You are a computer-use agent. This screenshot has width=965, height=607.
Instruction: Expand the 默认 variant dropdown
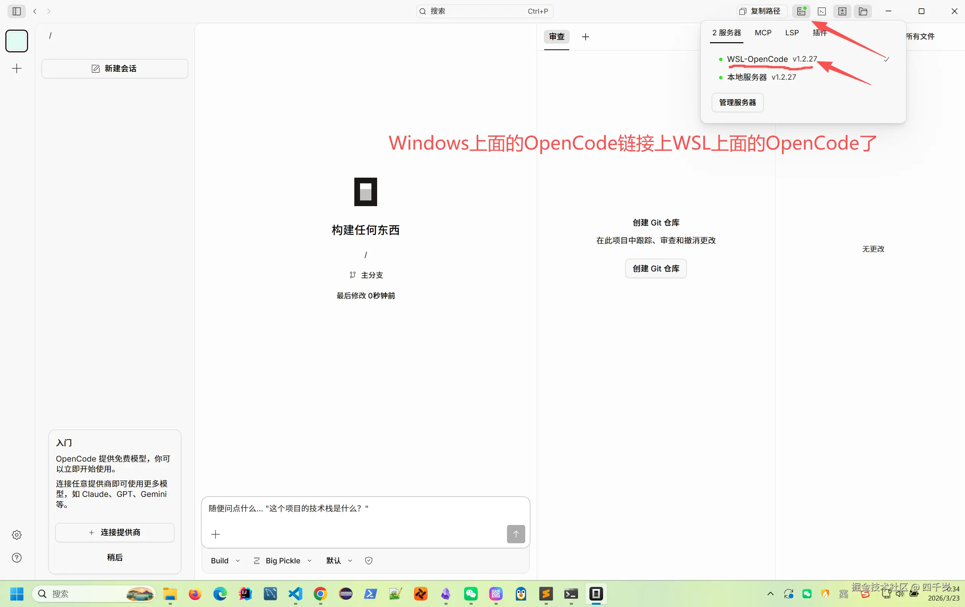(x=339, y=561)
